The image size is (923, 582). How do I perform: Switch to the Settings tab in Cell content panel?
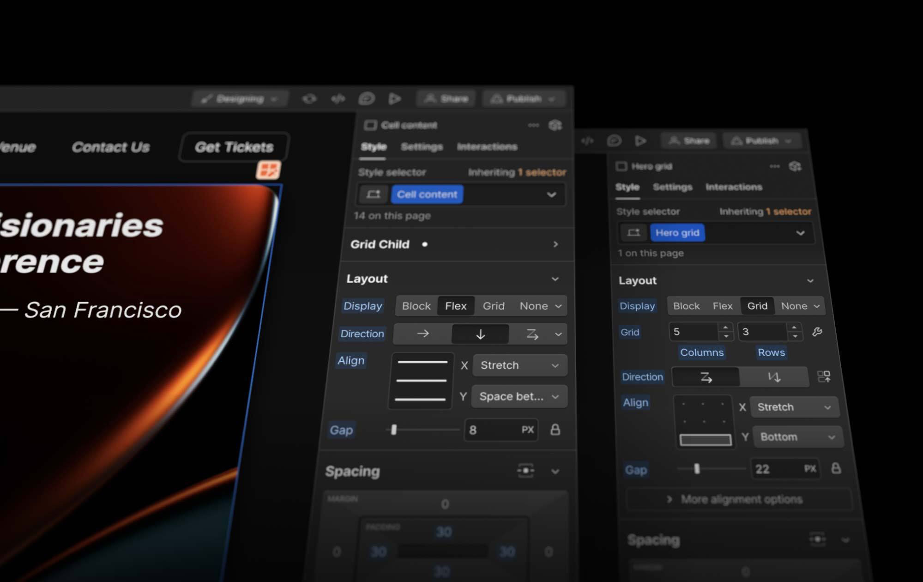tap(422, 147)
